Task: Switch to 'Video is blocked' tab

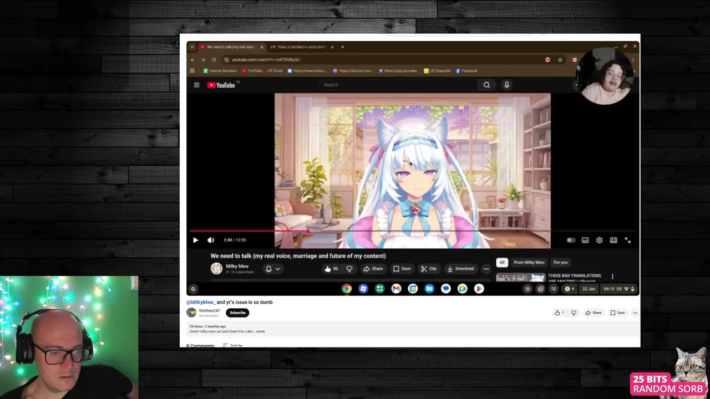Action: (x=302, y=47)
